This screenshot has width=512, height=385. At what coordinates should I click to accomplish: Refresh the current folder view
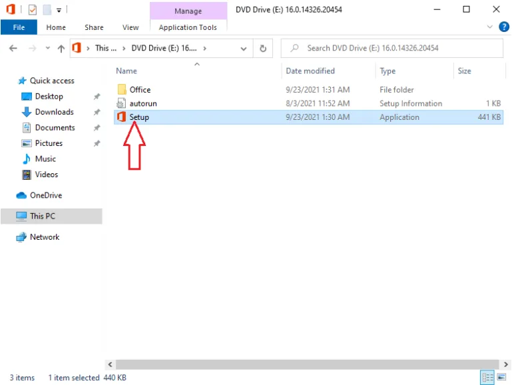263,48
